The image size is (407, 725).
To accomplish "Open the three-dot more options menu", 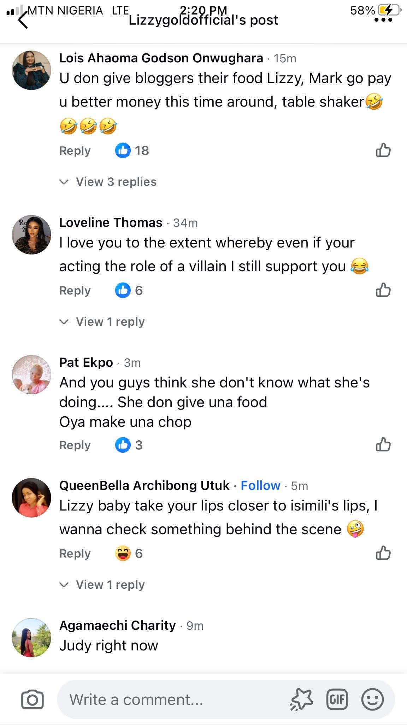I will (x=383, y=20).
